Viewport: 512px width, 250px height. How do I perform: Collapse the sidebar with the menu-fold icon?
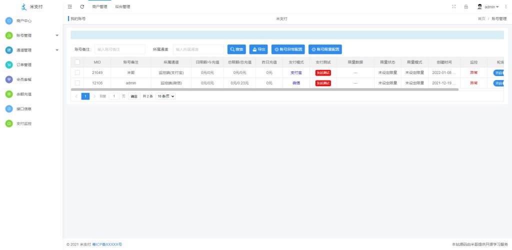click(70, 7)
